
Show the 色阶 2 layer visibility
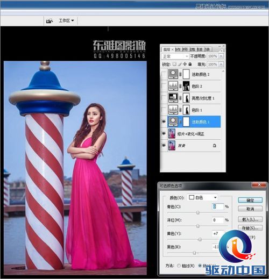tap(164, 86)
